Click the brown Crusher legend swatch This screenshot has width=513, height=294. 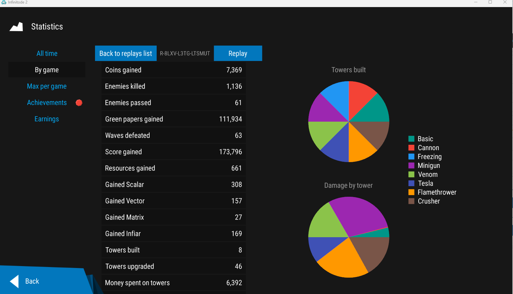(411, 201)
